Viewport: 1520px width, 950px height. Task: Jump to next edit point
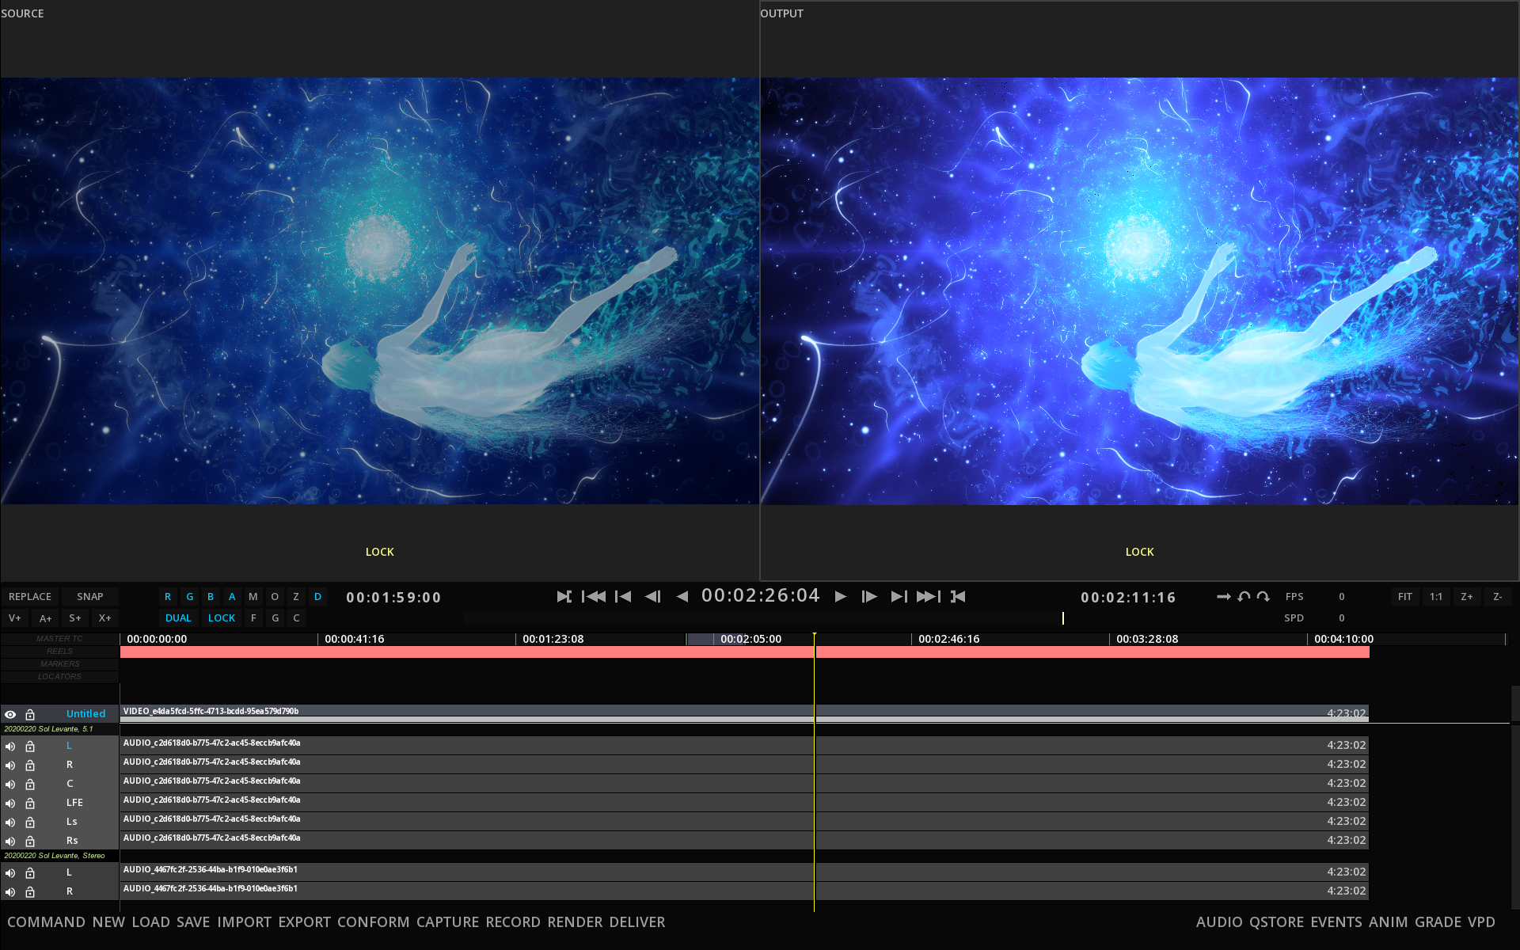(x=899, y=596)
